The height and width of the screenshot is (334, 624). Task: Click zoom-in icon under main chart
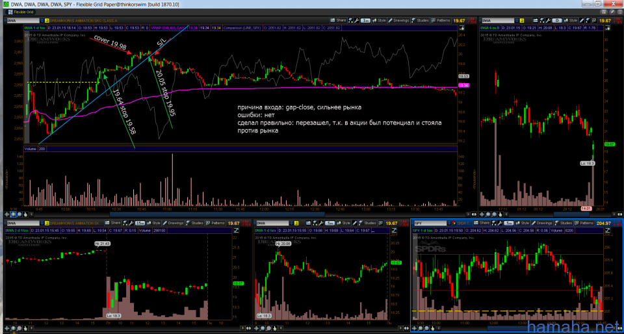(x=13, y=214)
